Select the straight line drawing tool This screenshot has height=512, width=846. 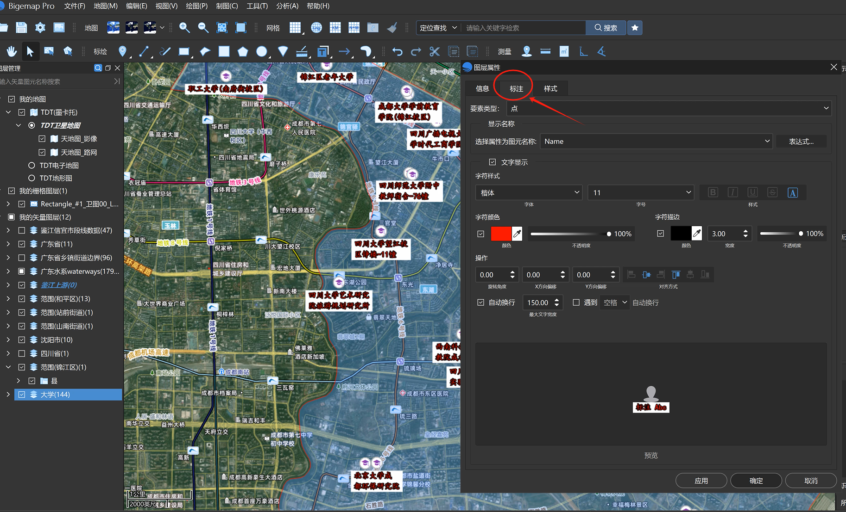[x=144, y=51]
